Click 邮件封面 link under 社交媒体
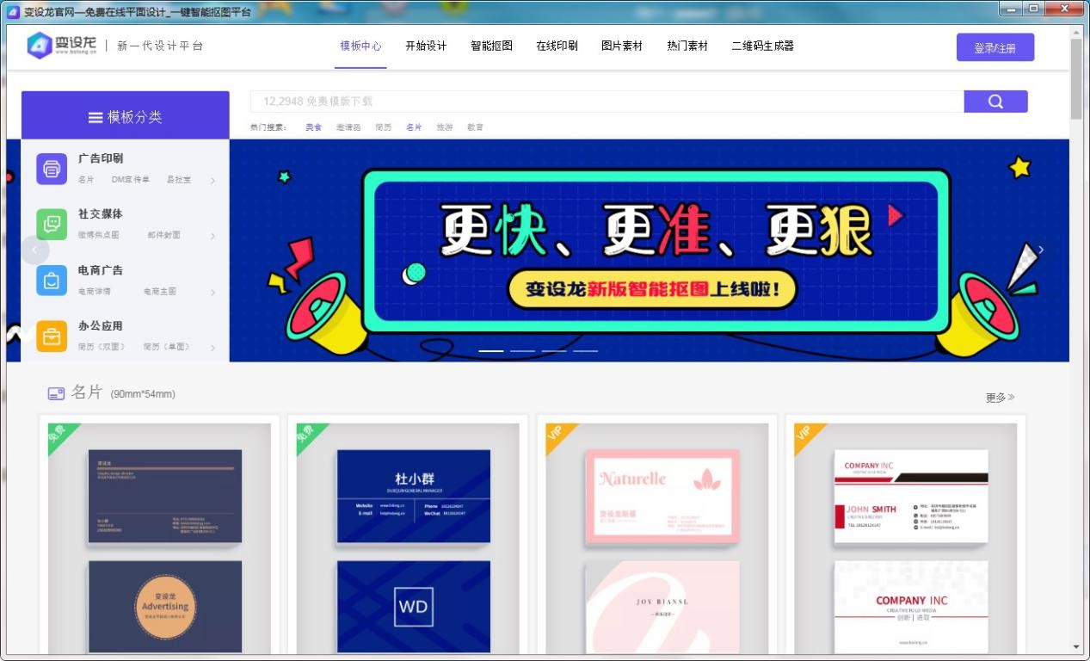1090x661 pixels. coord(163,235)
